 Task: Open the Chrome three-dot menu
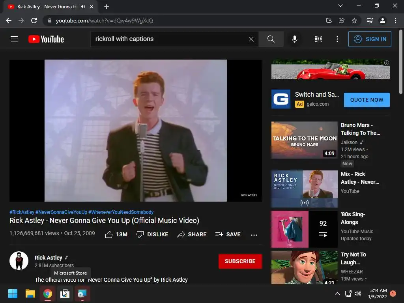click(395, 21)
